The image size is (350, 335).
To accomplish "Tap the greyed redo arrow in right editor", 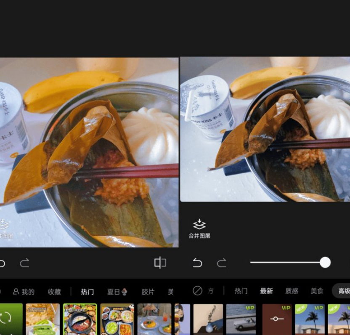I will pyautogui.click(x=222, y=263).
